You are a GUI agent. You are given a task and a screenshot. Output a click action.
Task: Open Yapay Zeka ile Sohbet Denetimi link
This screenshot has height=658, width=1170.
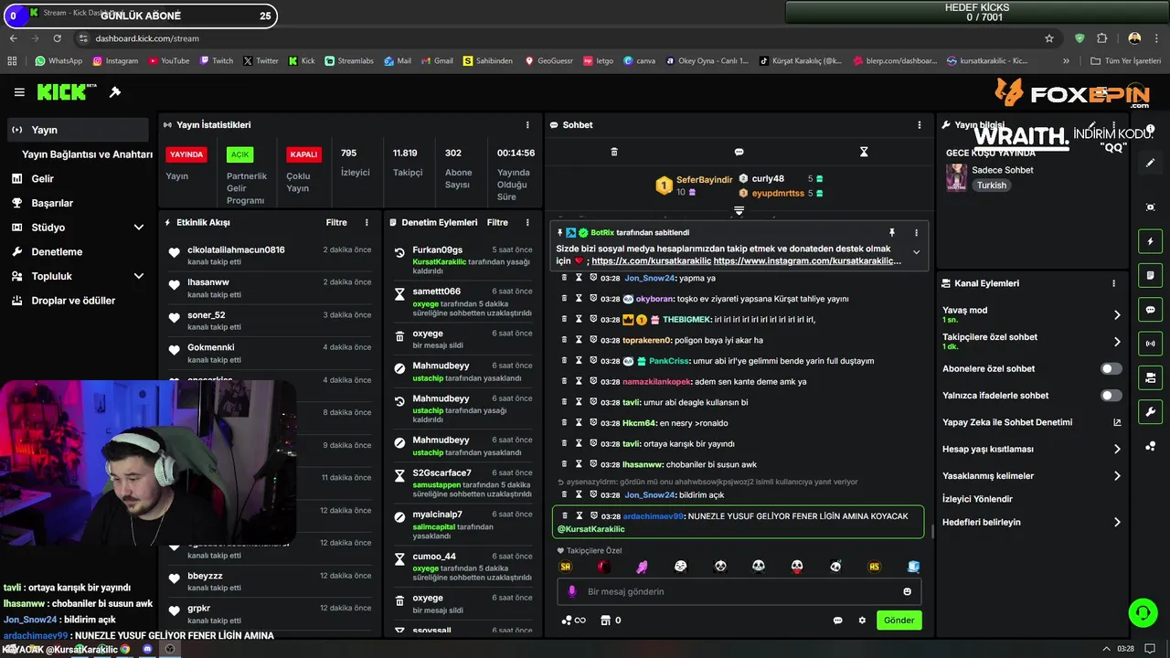[x=1031, y=422]
